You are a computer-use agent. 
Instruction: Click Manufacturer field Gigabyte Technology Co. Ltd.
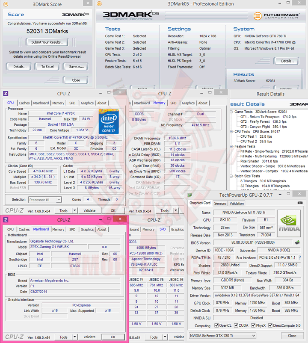coord(75,241)
